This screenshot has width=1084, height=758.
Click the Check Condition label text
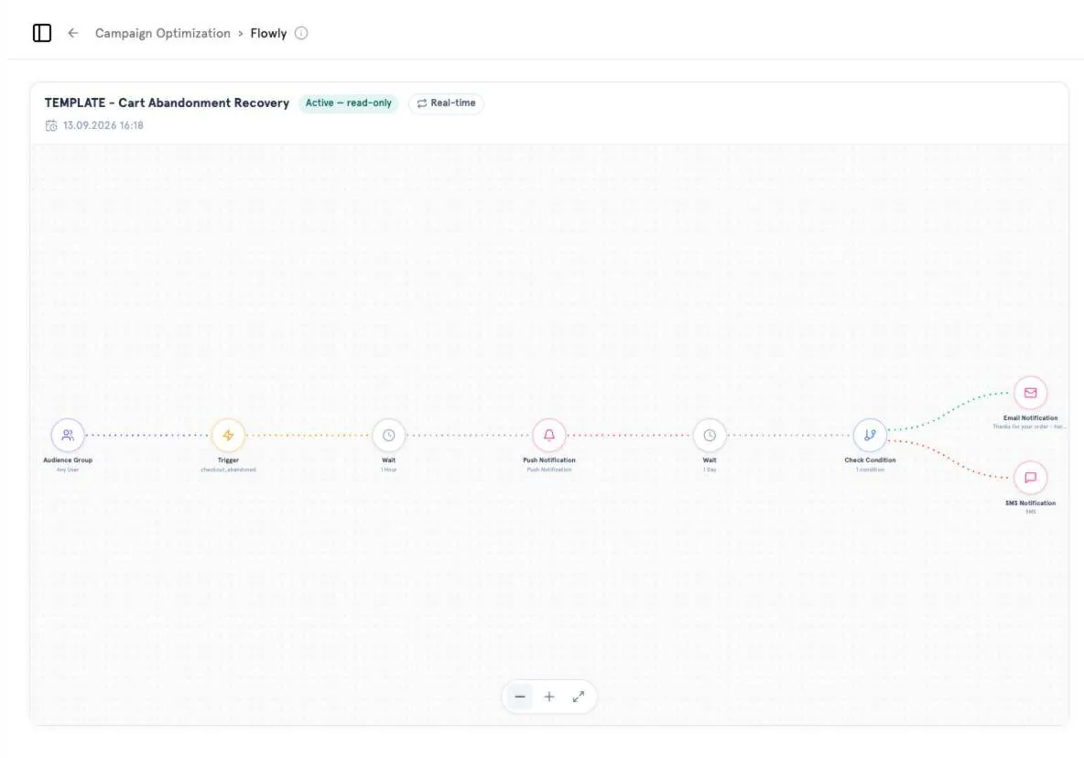(x=870, y=460)
